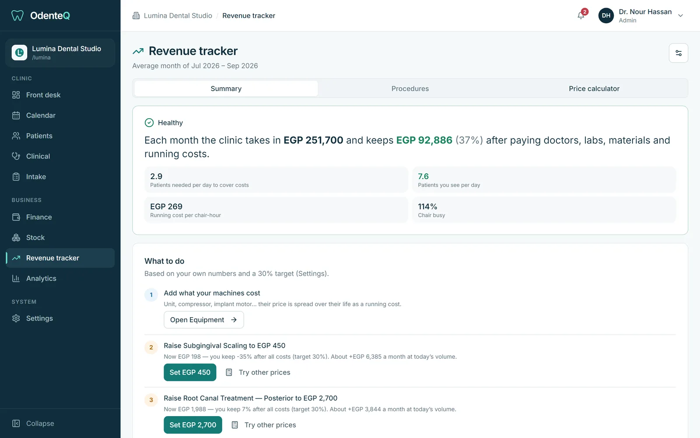Click the Open Equipment button
Screen dimensions: 700x438
(x=204, y=320)
